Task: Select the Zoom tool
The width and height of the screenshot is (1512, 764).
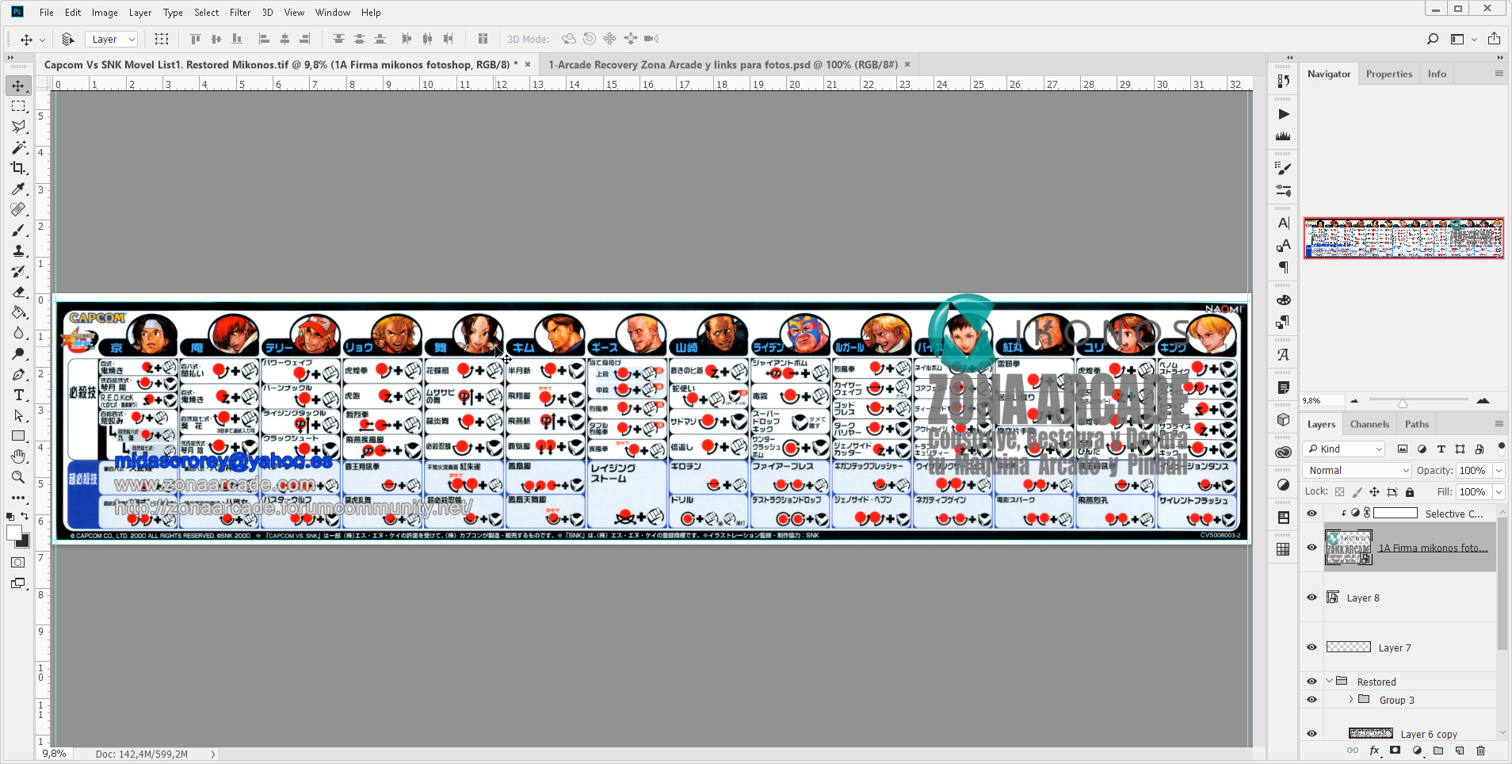Action: coord(18,477)
